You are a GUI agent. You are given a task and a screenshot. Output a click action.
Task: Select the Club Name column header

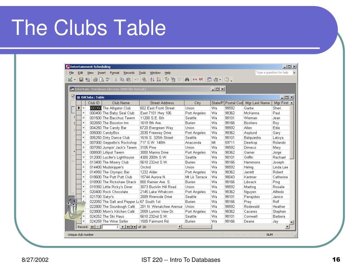tap(121, 103)
